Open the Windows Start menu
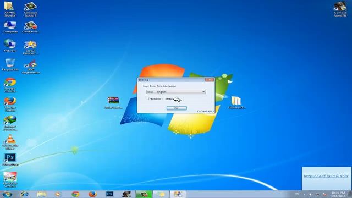The image size is (352, 198). click(7, 194)
